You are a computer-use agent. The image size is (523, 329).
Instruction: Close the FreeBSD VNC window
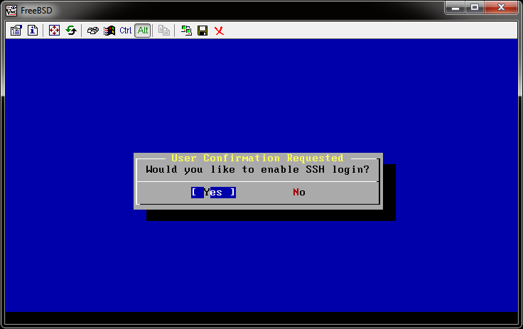coord(501,7)
